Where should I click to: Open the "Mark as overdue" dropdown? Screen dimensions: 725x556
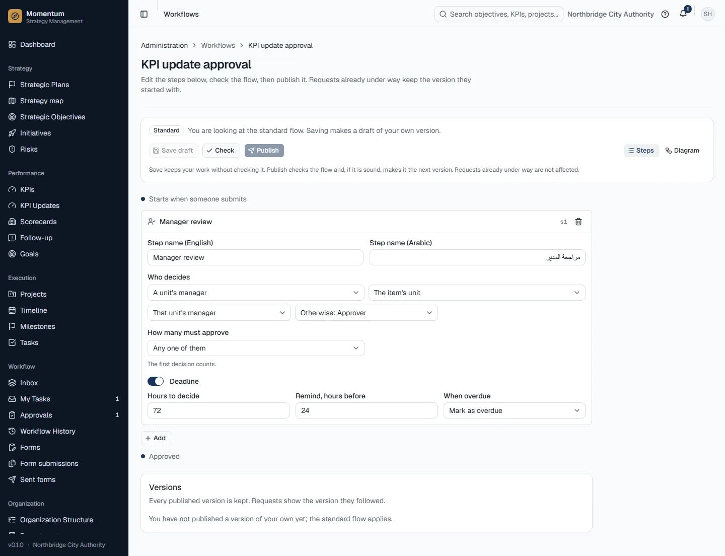(x=515, y=410)
